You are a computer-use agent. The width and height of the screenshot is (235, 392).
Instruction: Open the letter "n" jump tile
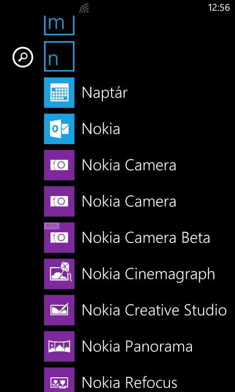(x=59, y=56)
